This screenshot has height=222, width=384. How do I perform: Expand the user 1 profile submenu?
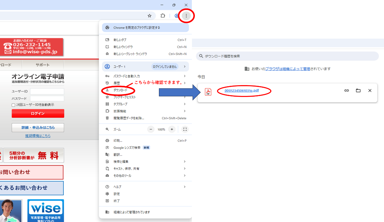(x=185, y=66)
